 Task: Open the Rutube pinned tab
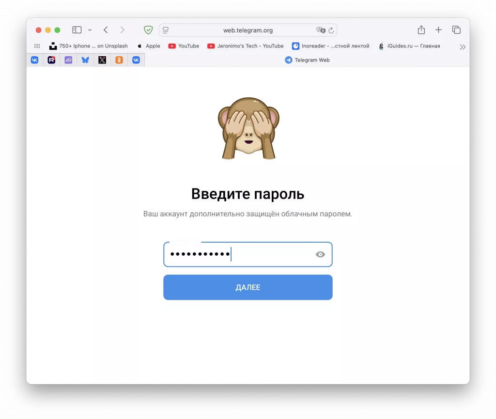point(52,60)
